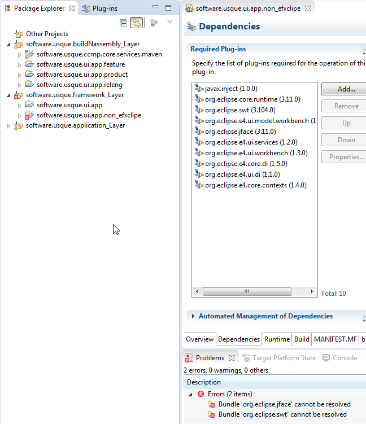The height and width of the screenshot is (424, 366).
Task: Expand software.usque.ccmp.core.services.maven project
Action: pos(19,55)
